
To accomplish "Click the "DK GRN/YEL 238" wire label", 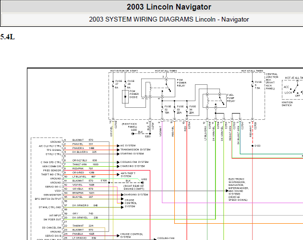I will 85,217.
